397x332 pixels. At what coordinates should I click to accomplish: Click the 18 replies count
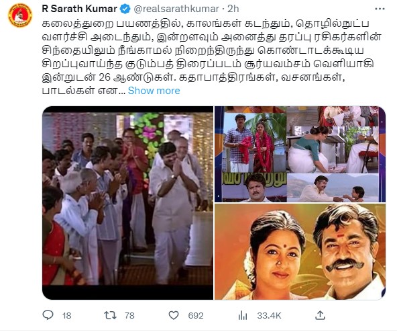tap(66, 315)
